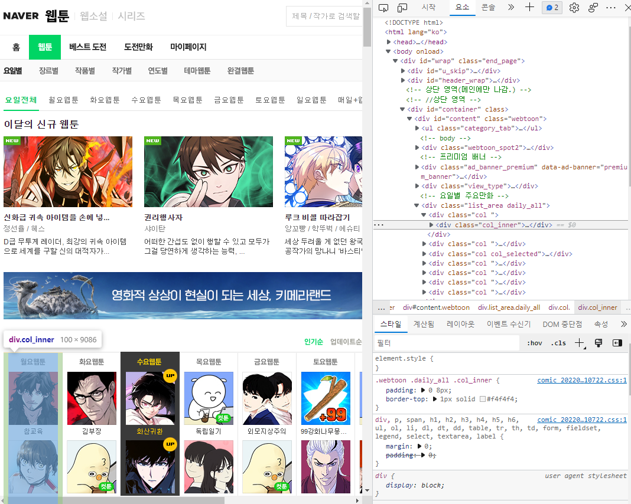
Task: Open the DevTools feedback icon
Action: click(x=593, y=8)
